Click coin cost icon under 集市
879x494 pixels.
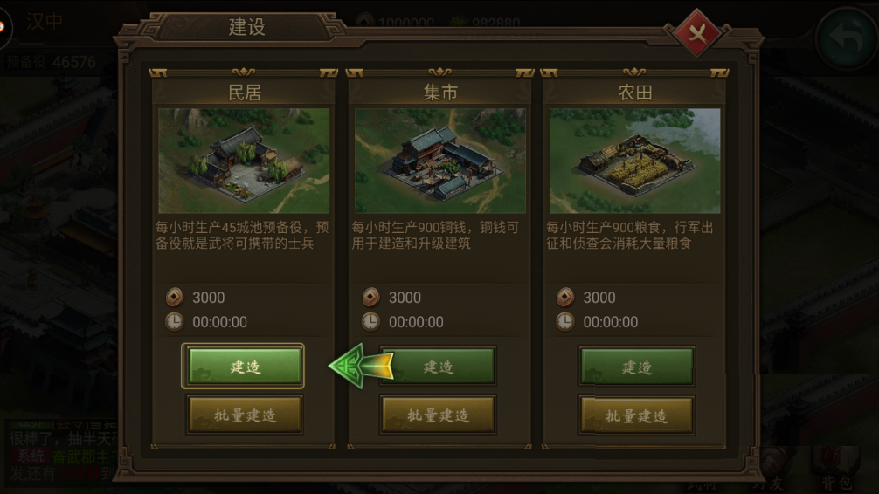[370, 297]
